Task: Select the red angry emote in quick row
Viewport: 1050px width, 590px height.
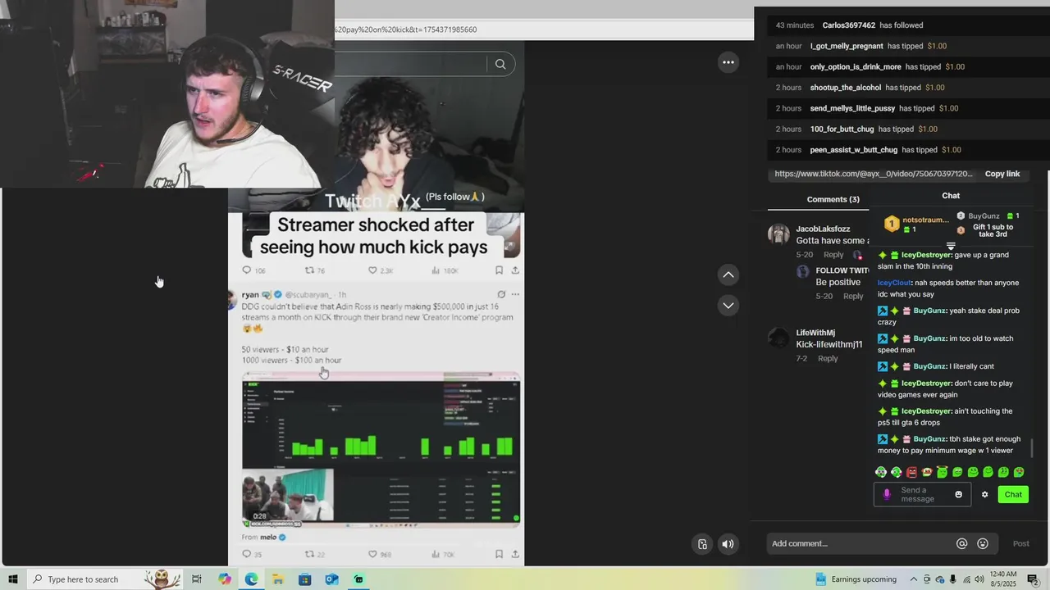Action: [x=911, y=472]
